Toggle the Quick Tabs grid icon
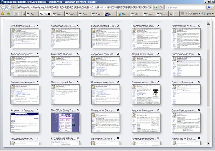 pyautogui.click(x=15, y=14)
